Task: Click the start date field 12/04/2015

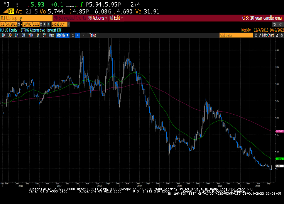Action: pos(9,24)
